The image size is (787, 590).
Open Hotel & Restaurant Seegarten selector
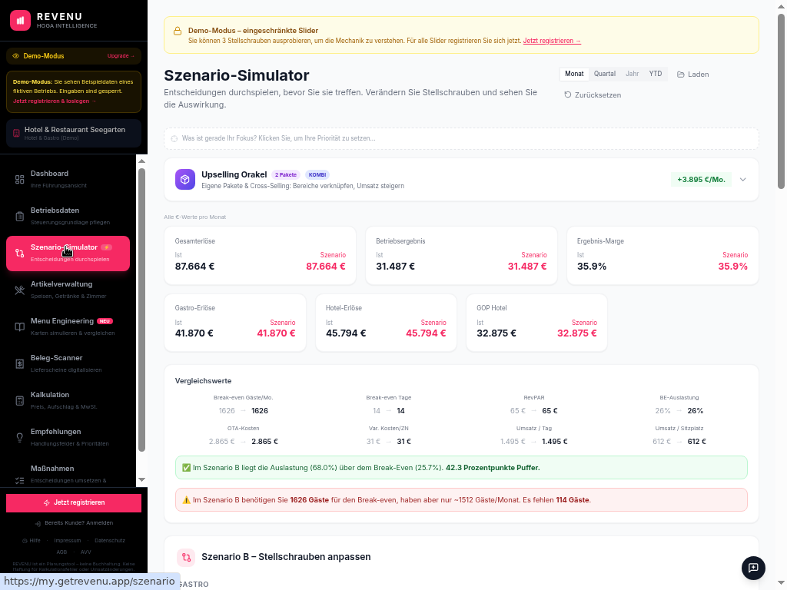[x=74, y=133]
